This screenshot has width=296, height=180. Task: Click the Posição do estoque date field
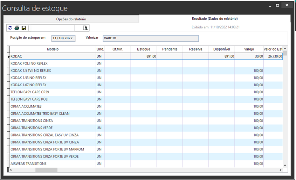(x=63, y=38)
